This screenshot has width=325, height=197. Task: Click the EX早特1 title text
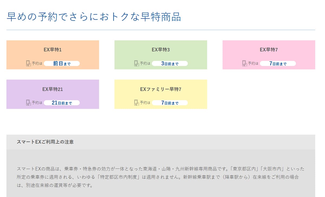pyautogui.click(x=53, y=50)
